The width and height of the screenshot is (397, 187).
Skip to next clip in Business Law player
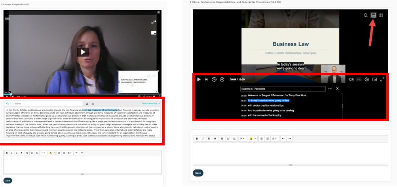pos(206,79)
